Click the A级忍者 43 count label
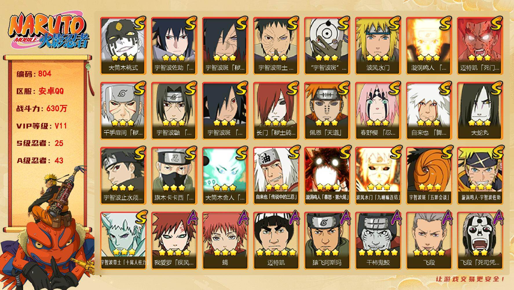The image size is (514, 290). coord(40,161)
